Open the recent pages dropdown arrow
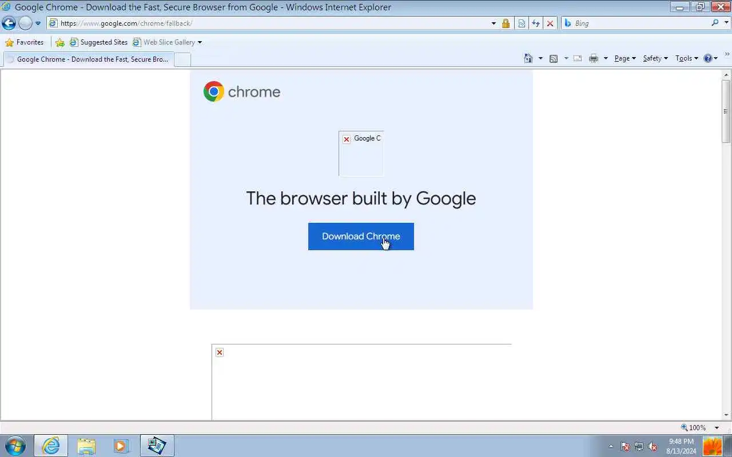Image resolution: width=732 pixels, height=457 pixels. [x=38, y=23]
